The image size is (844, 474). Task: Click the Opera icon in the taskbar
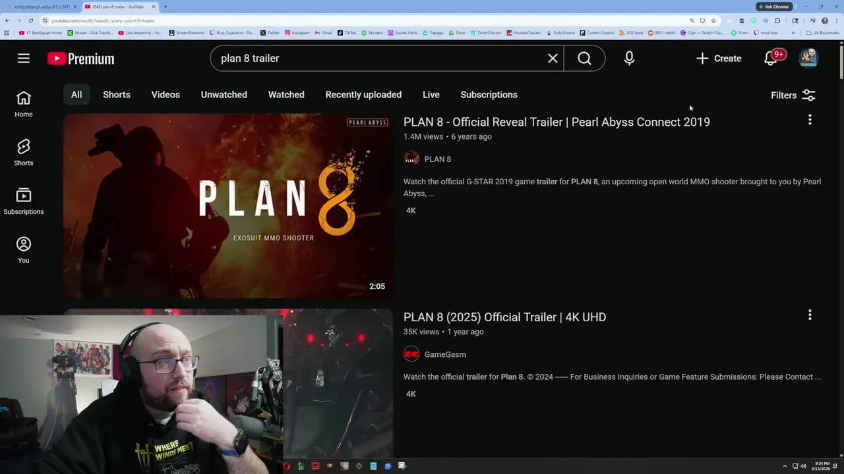[x=287, y=466]
